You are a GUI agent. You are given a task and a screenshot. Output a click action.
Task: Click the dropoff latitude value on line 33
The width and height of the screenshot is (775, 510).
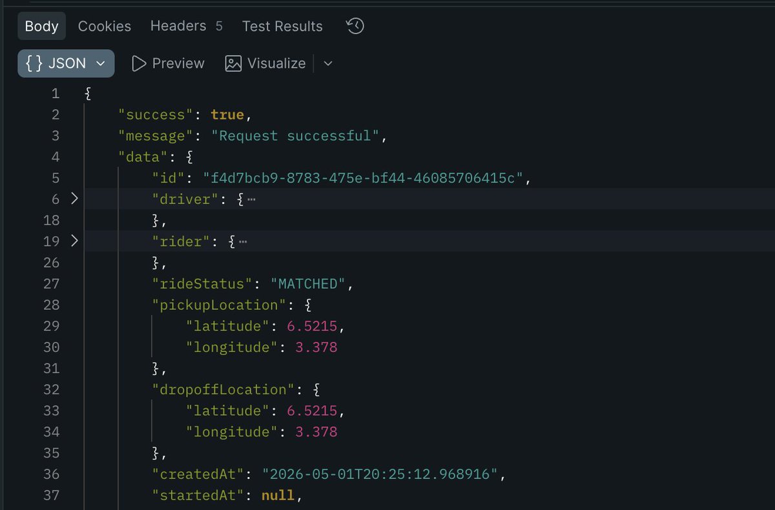coord(312,411)
